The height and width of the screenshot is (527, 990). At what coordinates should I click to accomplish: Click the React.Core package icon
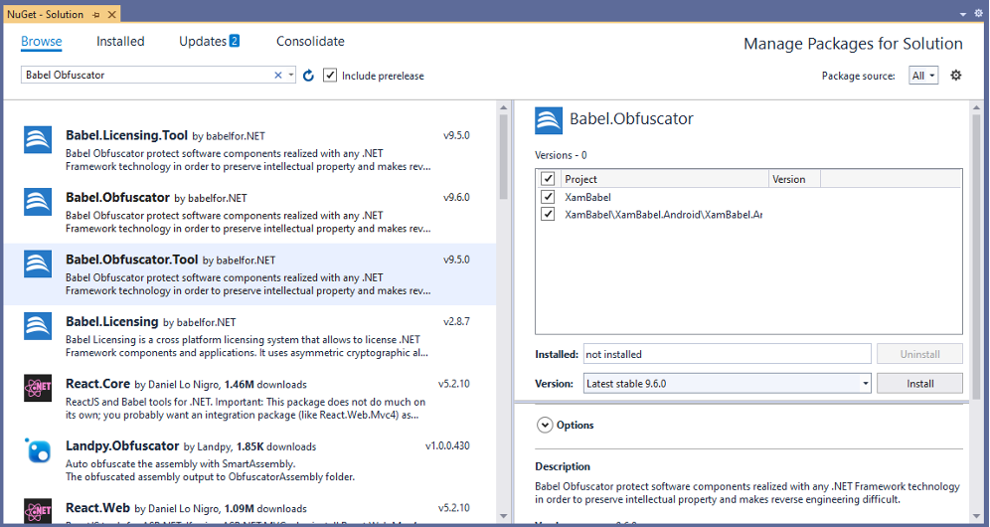38,388
